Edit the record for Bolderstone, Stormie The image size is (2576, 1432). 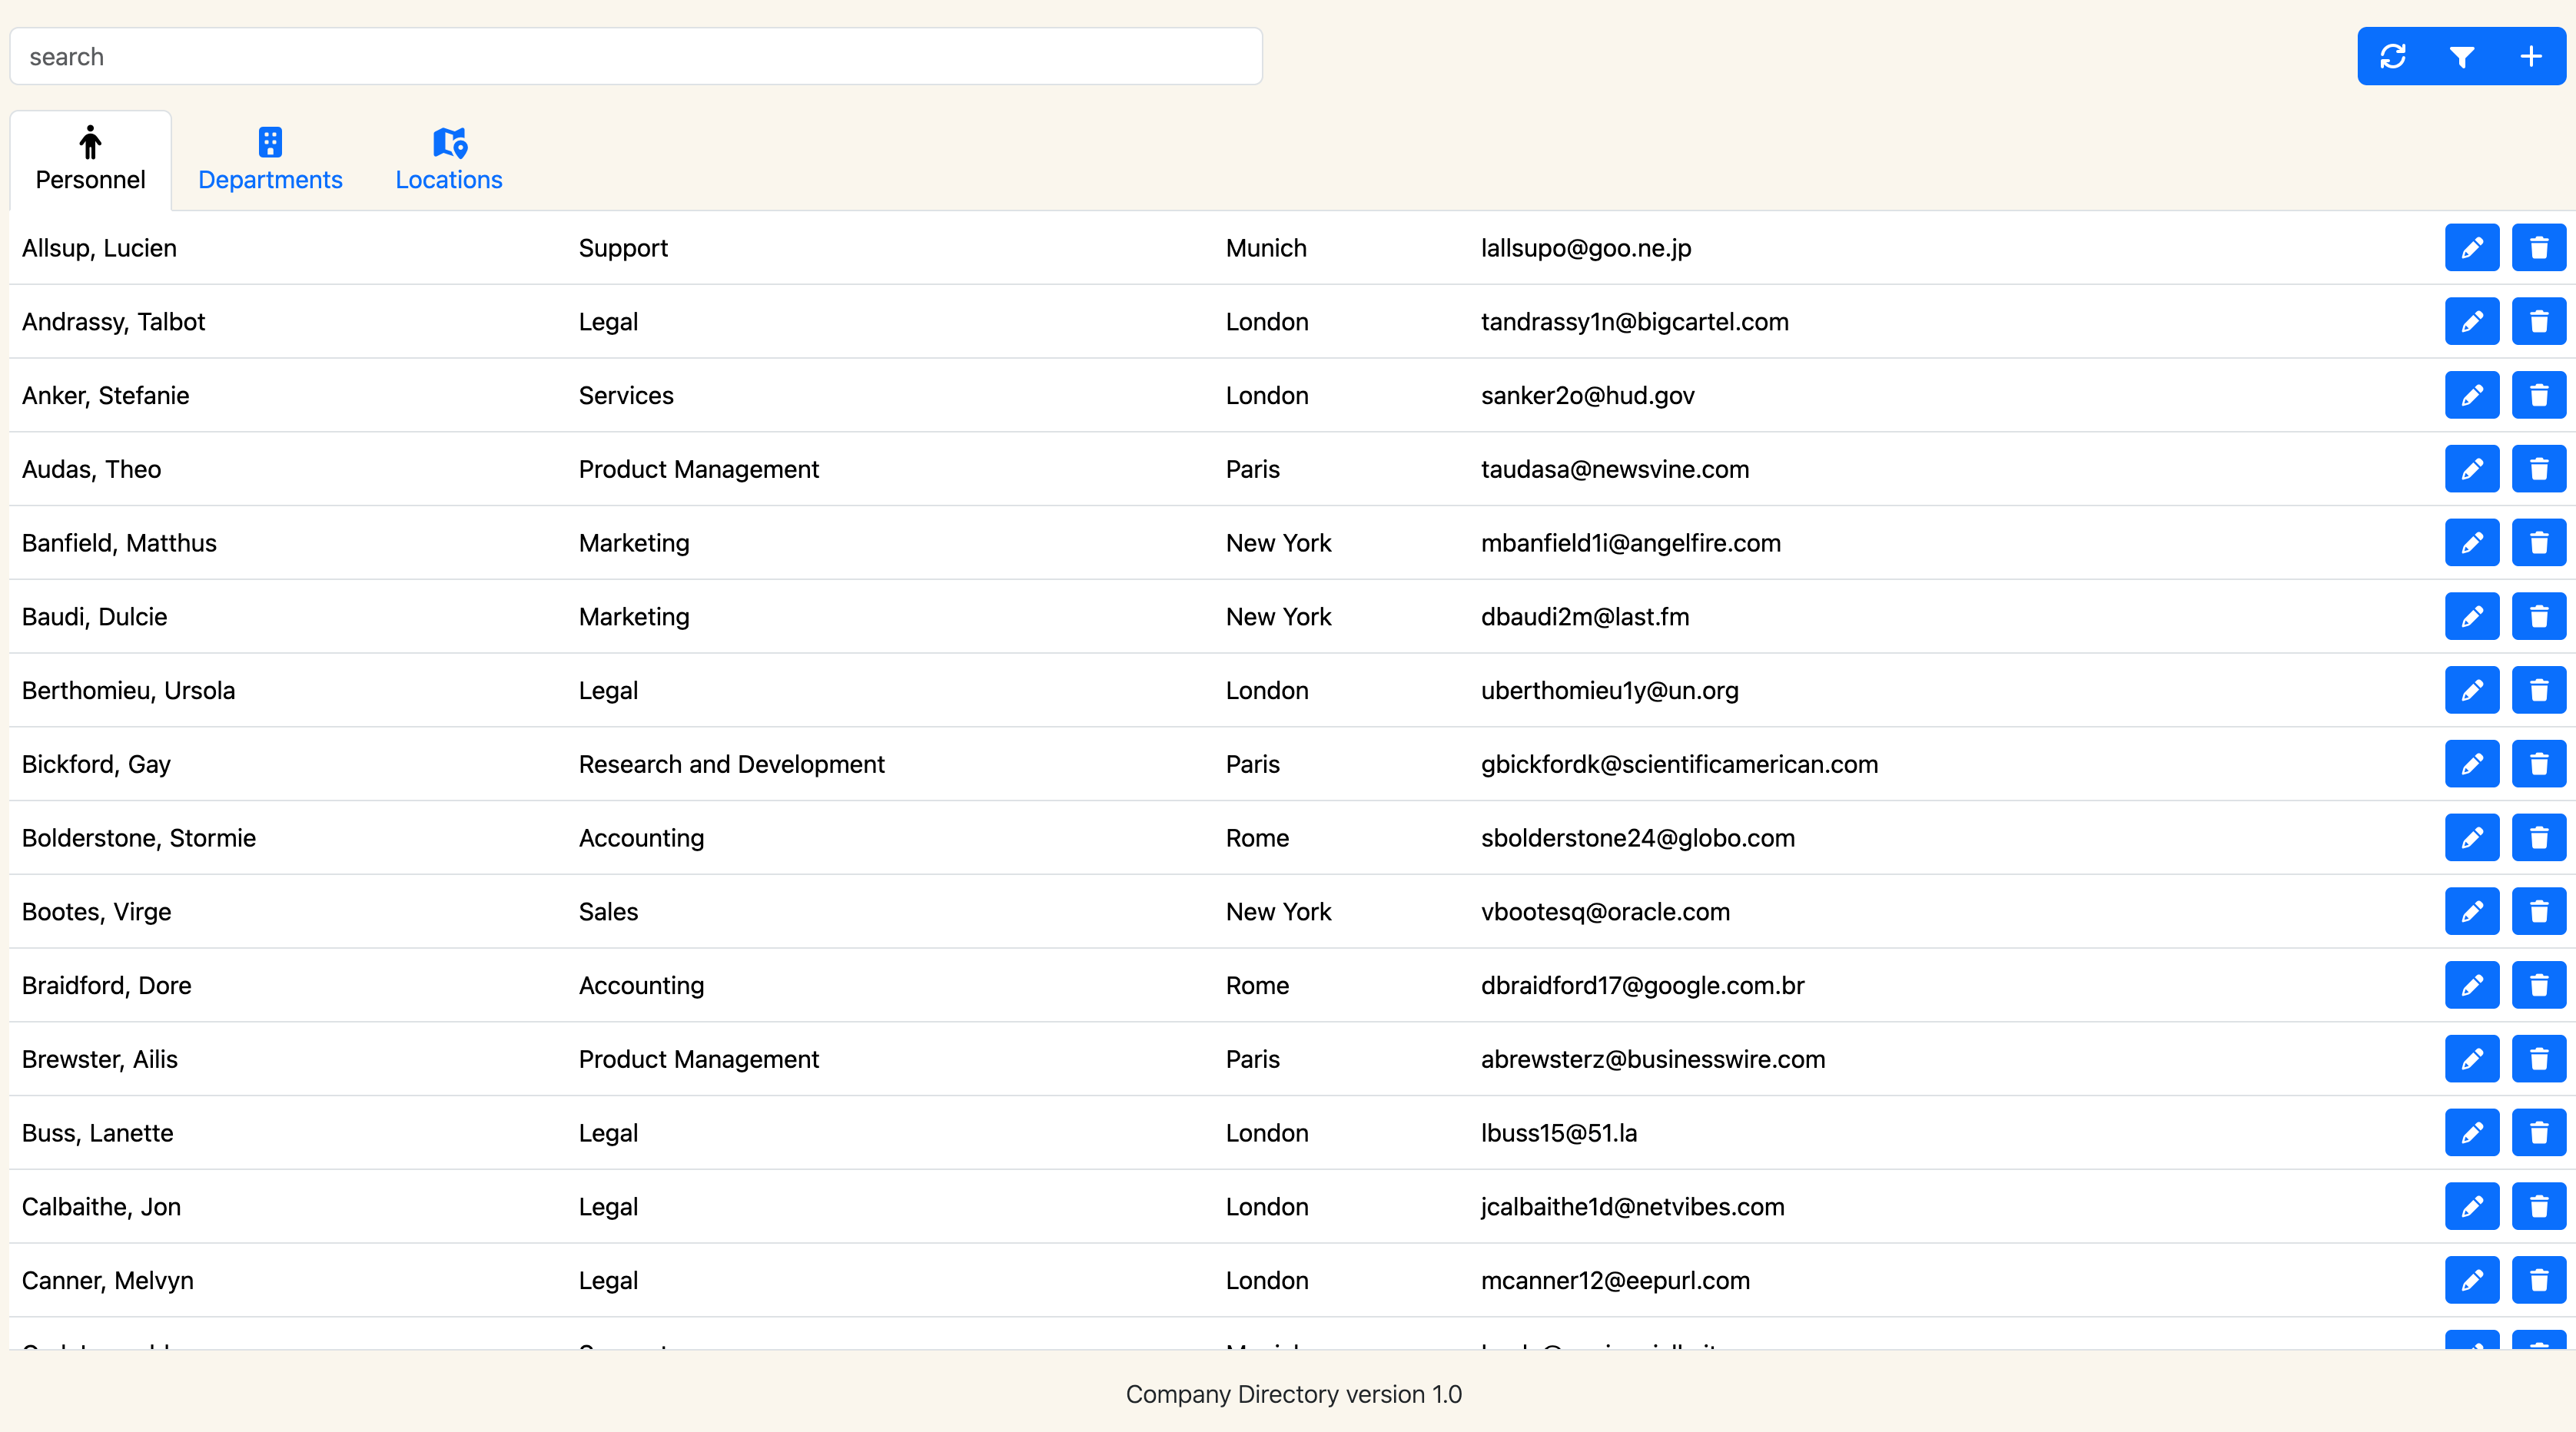tap(2471, 838)
